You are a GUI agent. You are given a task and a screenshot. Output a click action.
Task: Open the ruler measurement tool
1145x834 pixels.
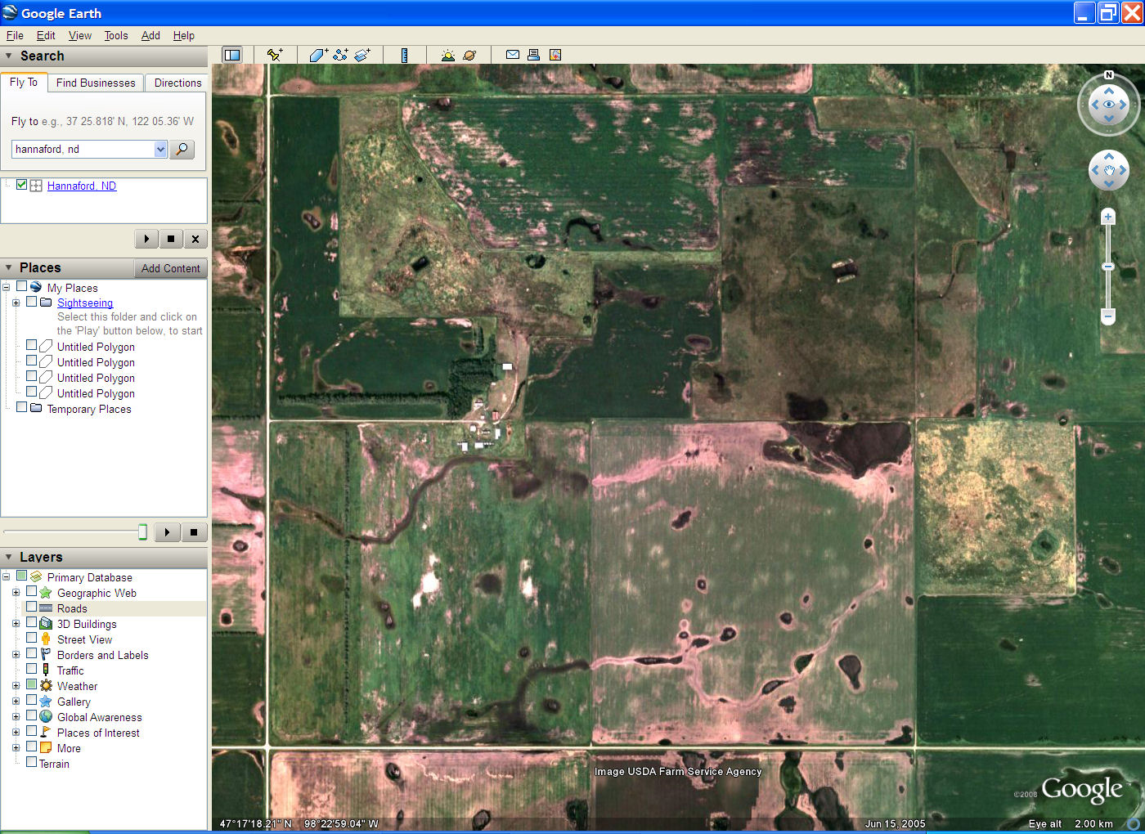[x=404, y=55]
